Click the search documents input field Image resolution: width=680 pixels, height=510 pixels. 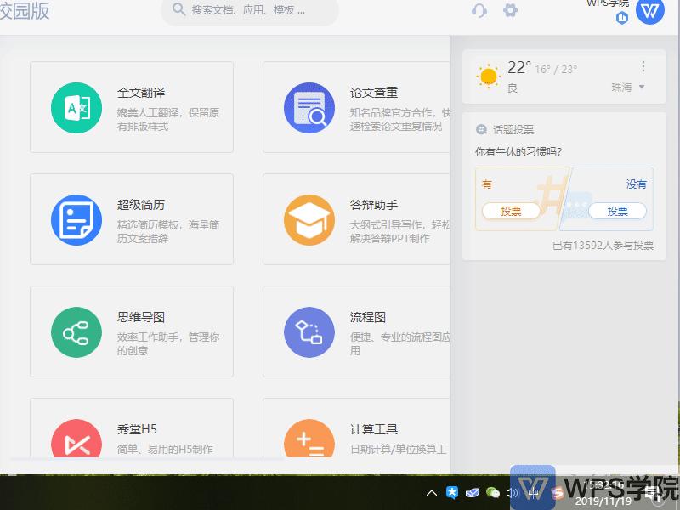point(249,11)
